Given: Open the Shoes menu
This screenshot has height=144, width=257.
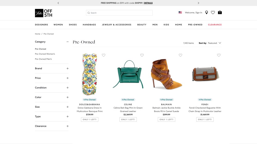Looking at the screenshot, I should pos(73,25).
